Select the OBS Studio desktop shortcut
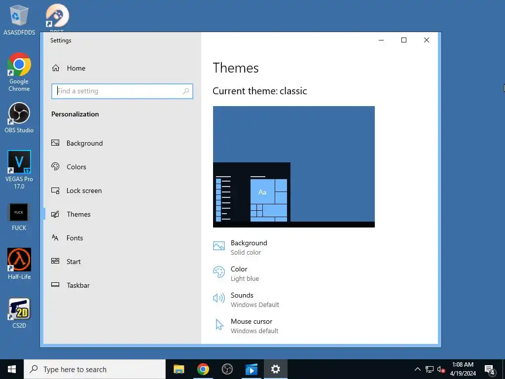This screenshot has height=379, width=505. (19, 118)
